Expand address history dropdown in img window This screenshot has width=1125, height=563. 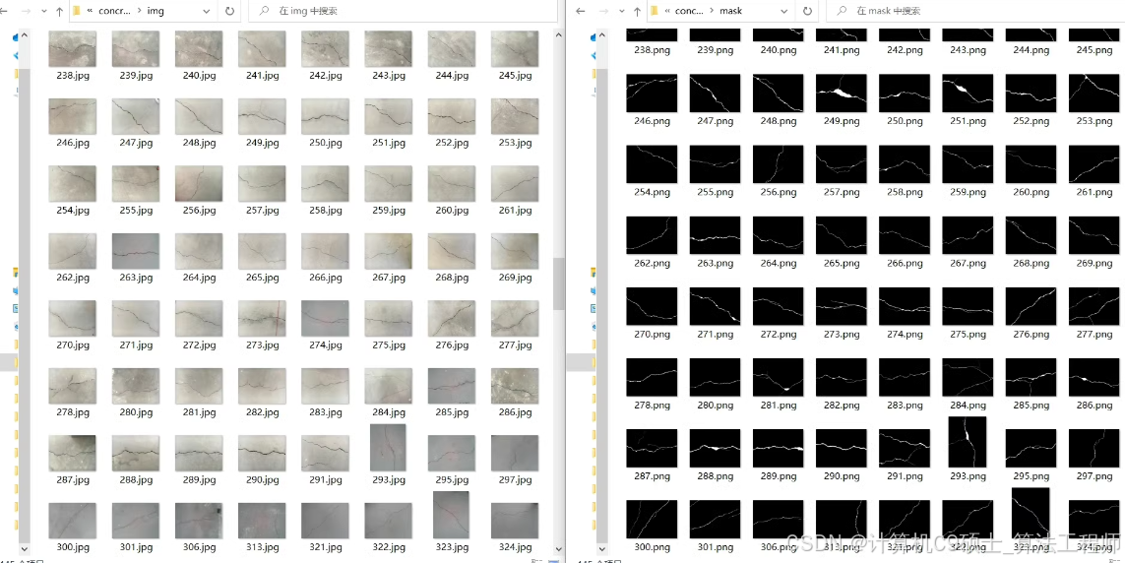(x=207, y=12)
